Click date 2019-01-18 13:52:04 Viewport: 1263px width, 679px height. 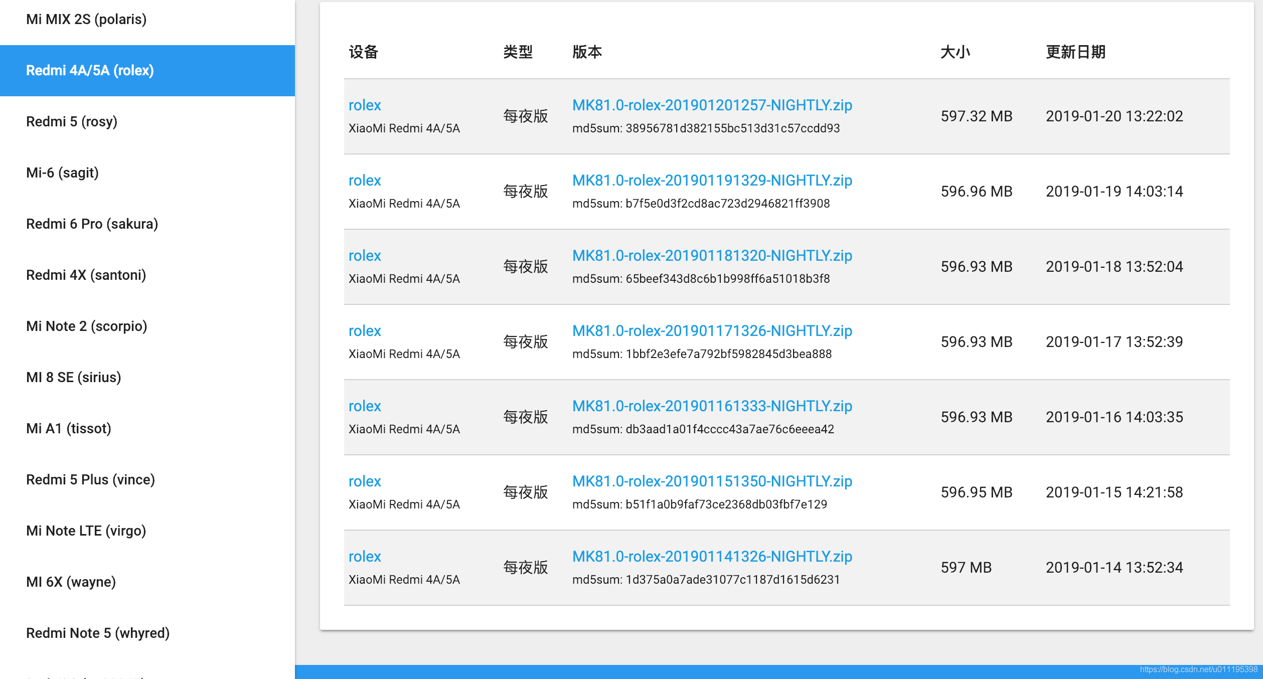point(1115,266)
